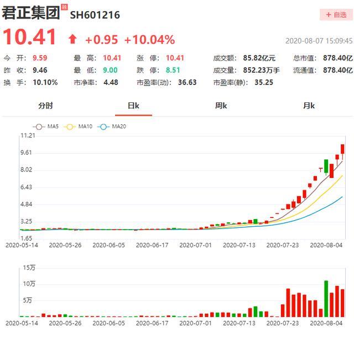Click volume axis label 15万

click(x=29, y=268)
